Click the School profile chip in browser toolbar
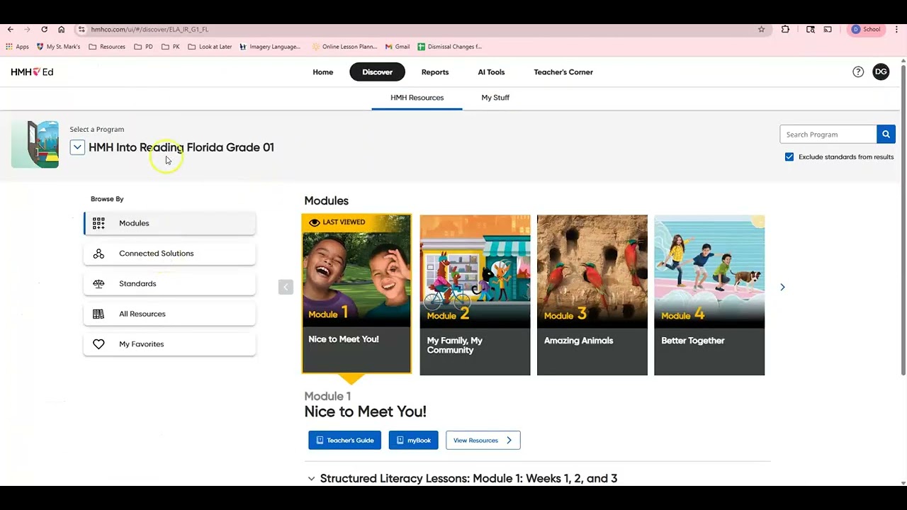Screen dimensions: 907x510 click(x=866, y=29)
